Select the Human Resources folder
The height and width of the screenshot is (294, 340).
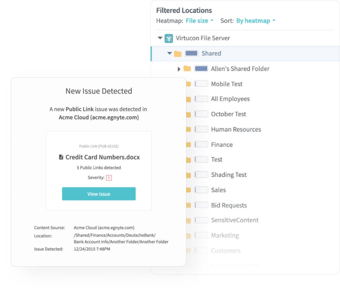pos(236,130)
